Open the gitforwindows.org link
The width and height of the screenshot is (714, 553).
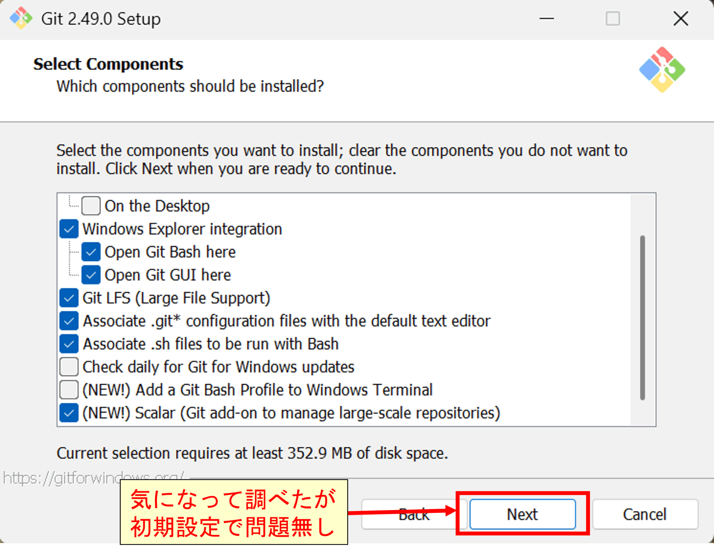93,478
